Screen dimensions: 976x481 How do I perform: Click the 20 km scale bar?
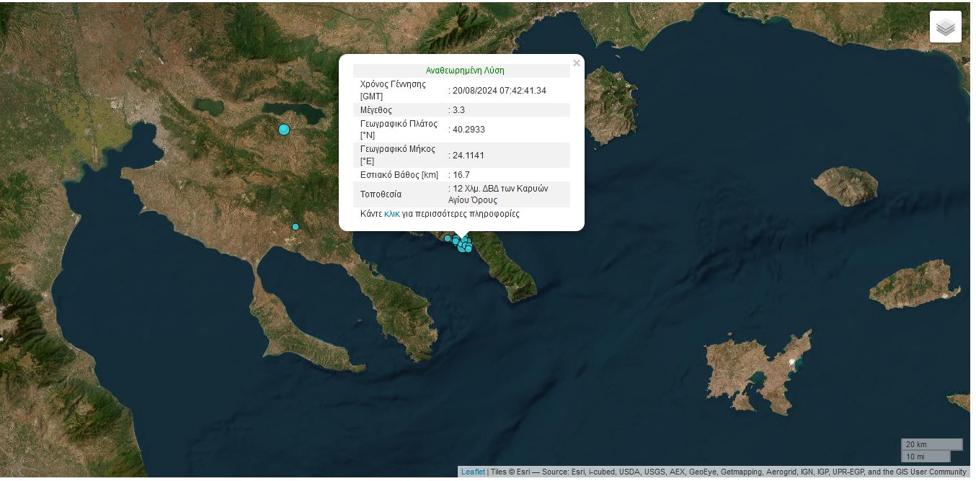[x=931, y=444]
